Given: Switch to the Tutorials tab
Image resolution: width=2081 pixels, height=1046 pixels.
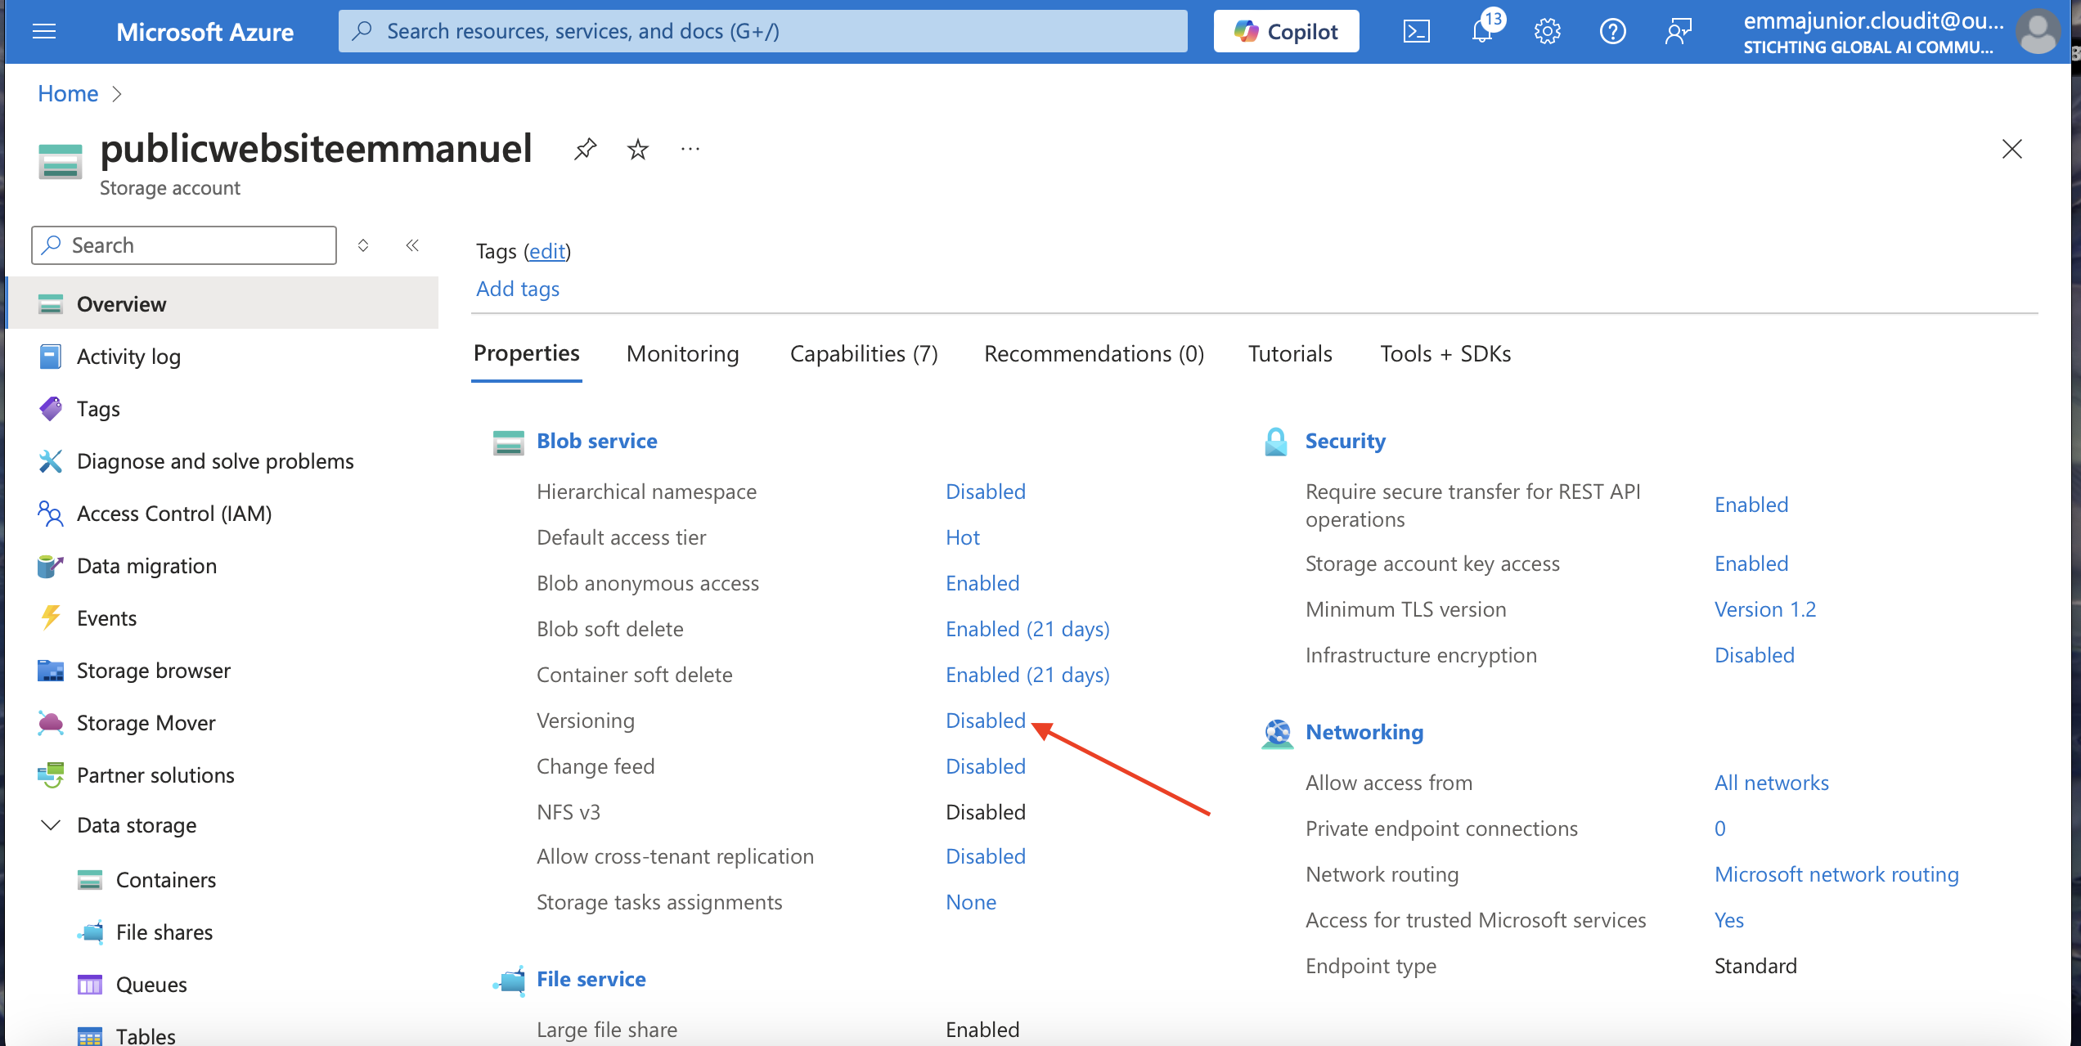Looking at the screenshot, I should click(x=1290, y=353).
